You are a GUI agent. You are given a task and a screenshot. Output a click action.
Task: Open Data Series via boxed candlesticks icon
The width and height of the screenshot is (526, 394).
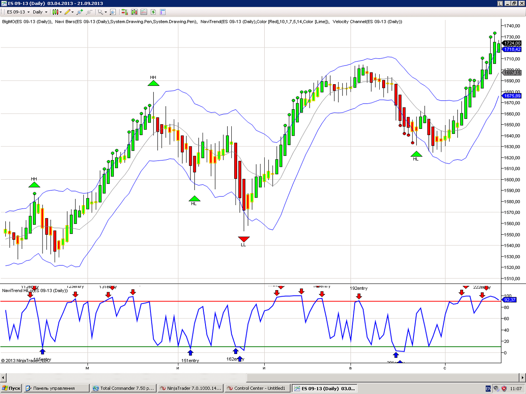coord(134,12)
